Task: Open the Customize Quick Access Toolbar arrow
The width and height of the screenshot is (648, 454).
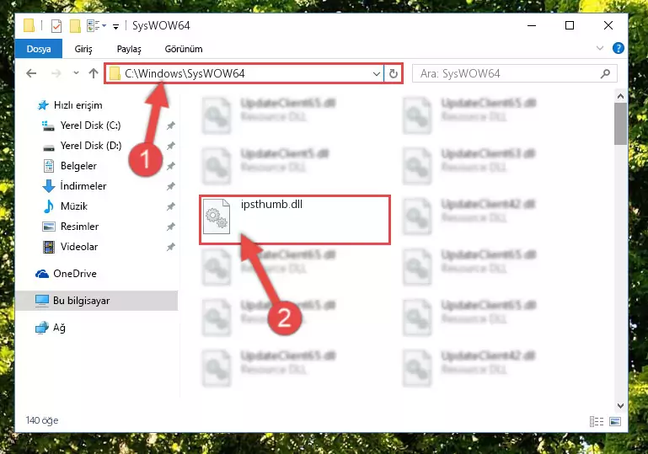Action: [x=116, y=26]
